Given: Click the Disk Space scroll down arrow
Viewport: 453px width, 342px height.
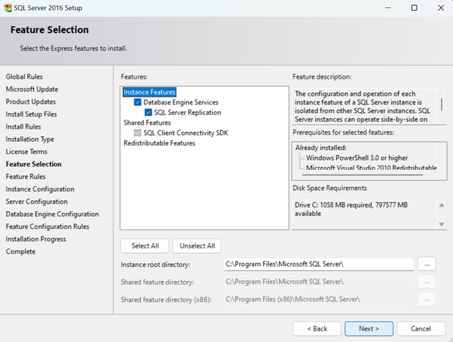Looking at the screenshot, I should tap(441, 224).
